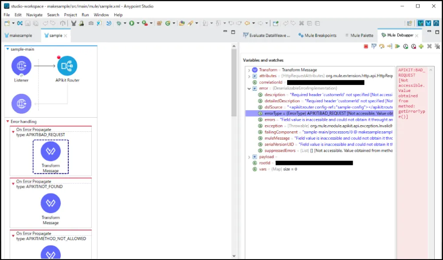The image size is (443, 260).
Task: Click the Remove All Watches double-X icon
Action: point(437,46)
